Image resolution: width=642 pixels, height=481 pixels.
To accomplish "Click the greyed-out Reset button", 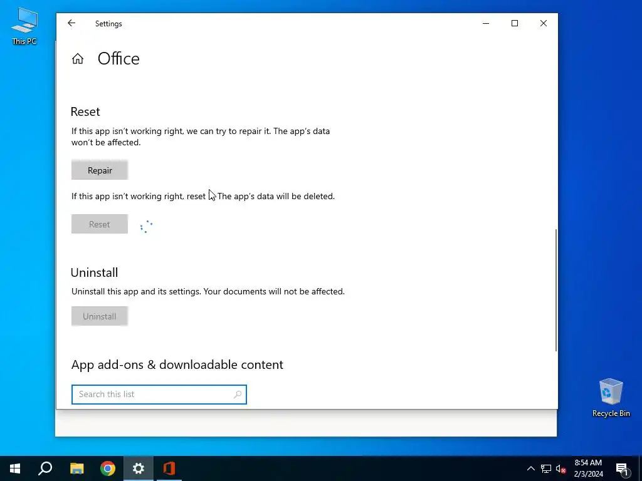I will pyautogui.click(x=100, y=224).
